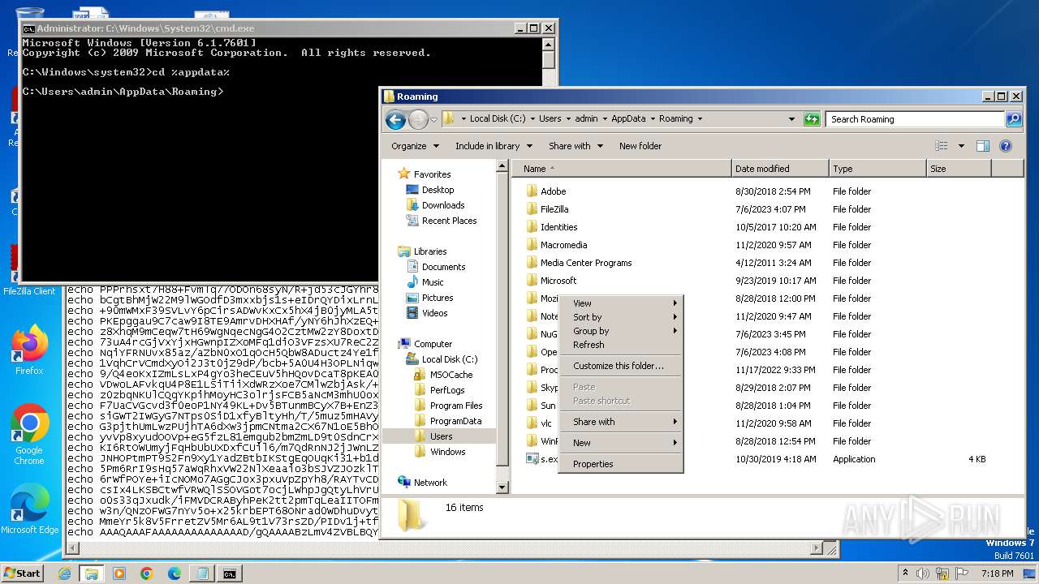Open the Include in library dropdown
The width and height of the screenshot is (1039, 584).
494,146
